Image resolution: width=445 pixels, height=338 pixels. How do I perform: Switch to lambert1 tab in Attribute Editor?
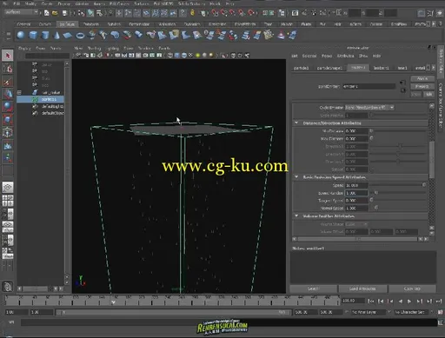point(381,68)
